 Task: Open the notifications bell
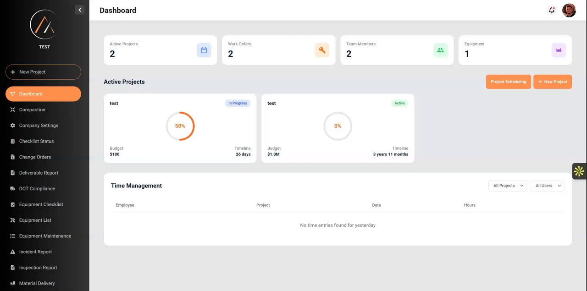click(552, 10)
